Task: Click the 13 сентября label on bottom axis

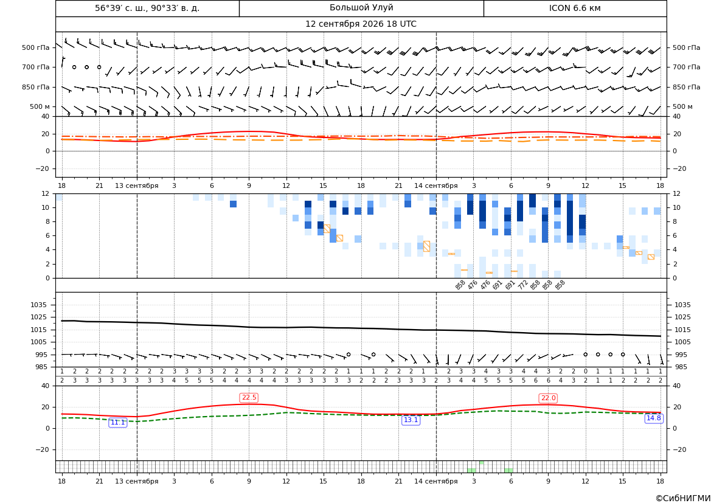Action: [136, 481]
